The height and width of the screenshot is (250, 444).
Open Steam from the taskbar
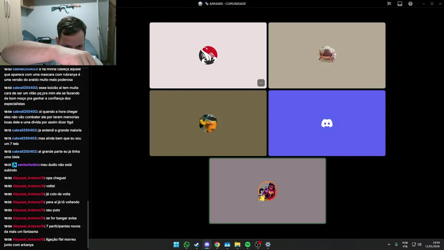(197, 244)
